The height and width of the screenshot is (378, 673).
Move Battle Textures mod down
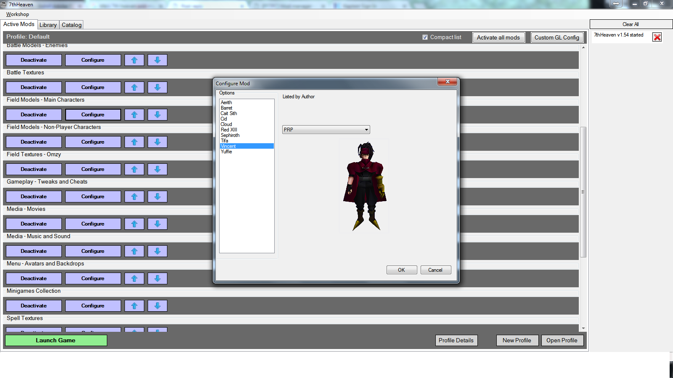pyautogui.click(x=157, y=87)
